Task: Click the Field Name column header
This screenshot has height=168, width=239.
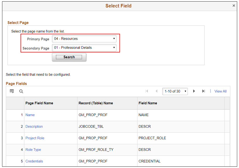Action: [x=148, y=103]
